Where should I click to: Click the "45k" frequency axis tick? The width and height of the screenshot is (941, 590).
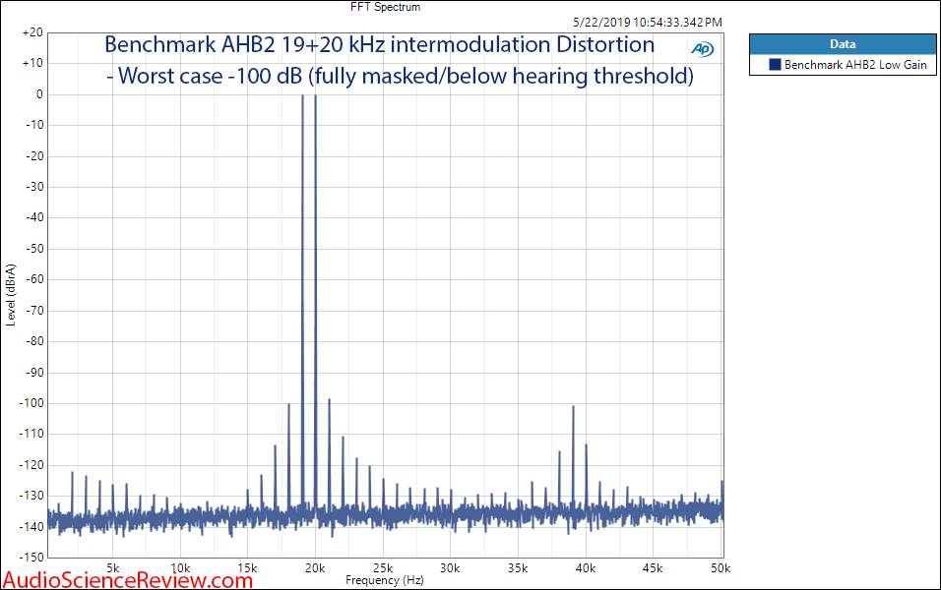(x=653, y=567)
